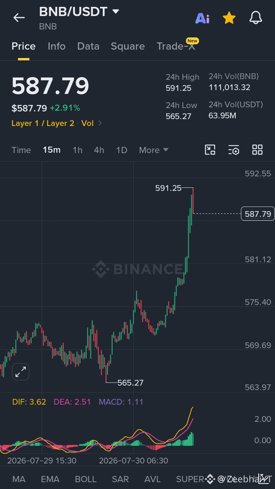Tap the 24h Low value 565.27
The width and height of the screenshot is (275, 489).
[x=178, y=116]
